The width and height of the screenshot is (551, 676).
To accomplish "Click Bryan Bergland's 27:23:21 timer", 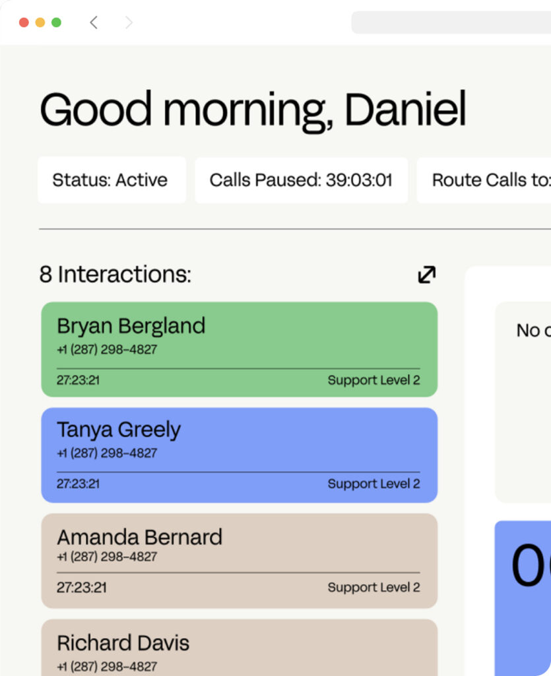I will pos(78,380).
